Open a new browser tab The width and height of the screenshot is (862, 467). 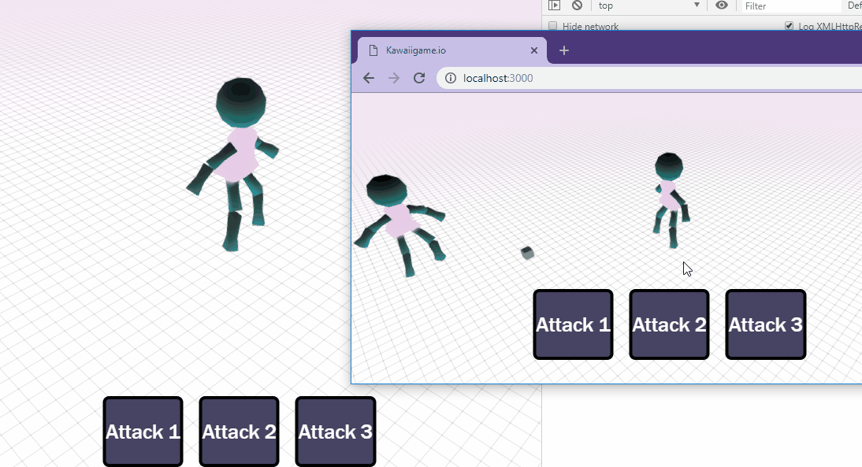click(x=563, y=50)
